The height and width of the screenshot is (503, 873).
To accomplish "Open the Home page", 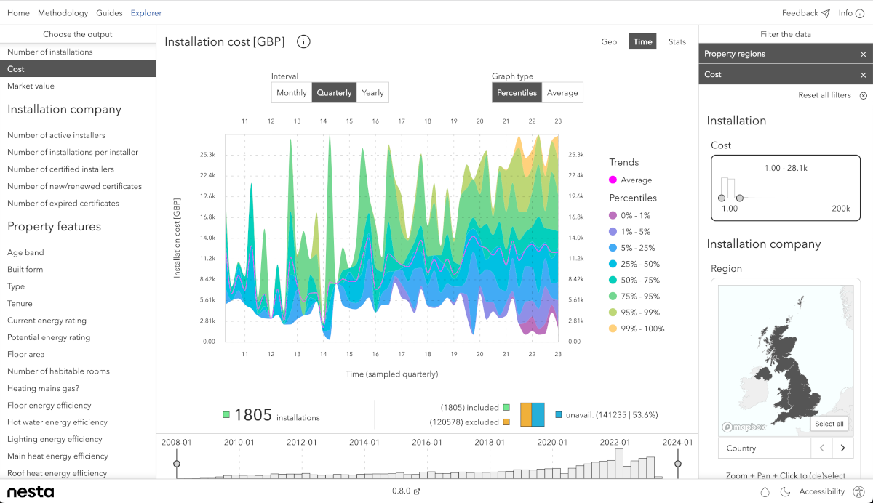I will (x=18, y=13).
